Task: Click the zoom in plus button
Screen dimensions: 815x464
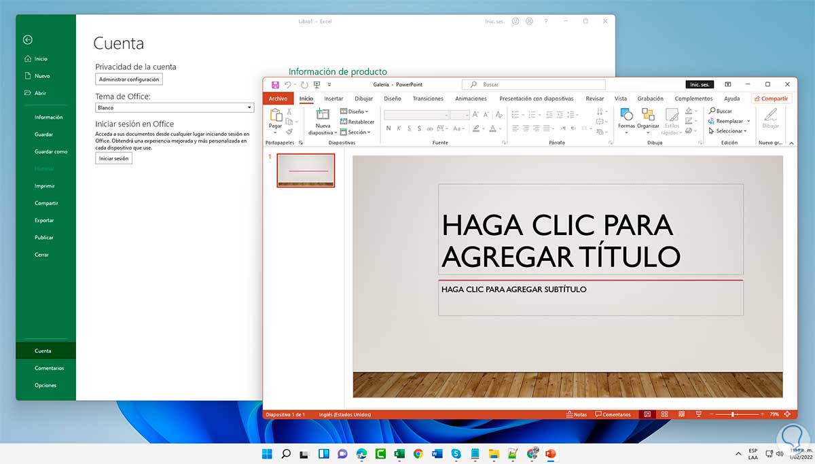Action: click(762, 414)
